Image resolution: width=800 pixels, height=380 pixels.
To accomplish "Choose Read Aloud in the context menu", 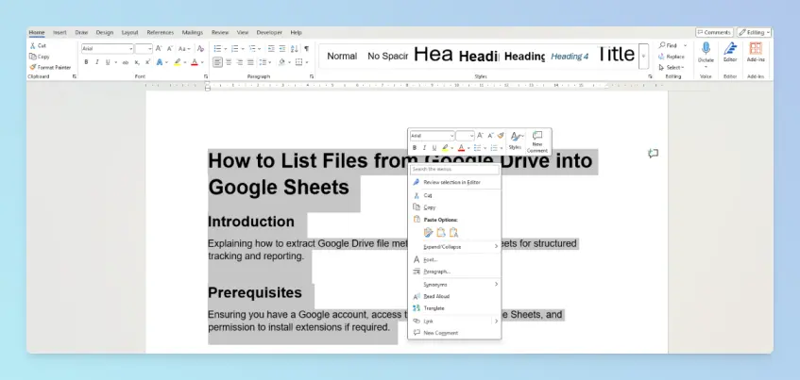I will click(x=454, y=296).
